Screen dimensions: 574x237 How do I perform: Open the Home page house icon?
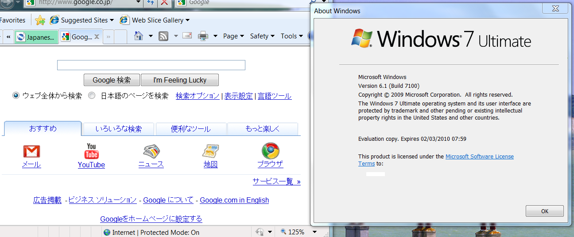click(139, 36)
